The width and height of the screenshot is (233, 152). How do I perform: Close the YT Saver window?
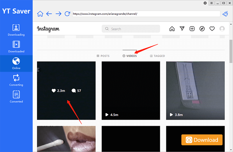point(230,3)
